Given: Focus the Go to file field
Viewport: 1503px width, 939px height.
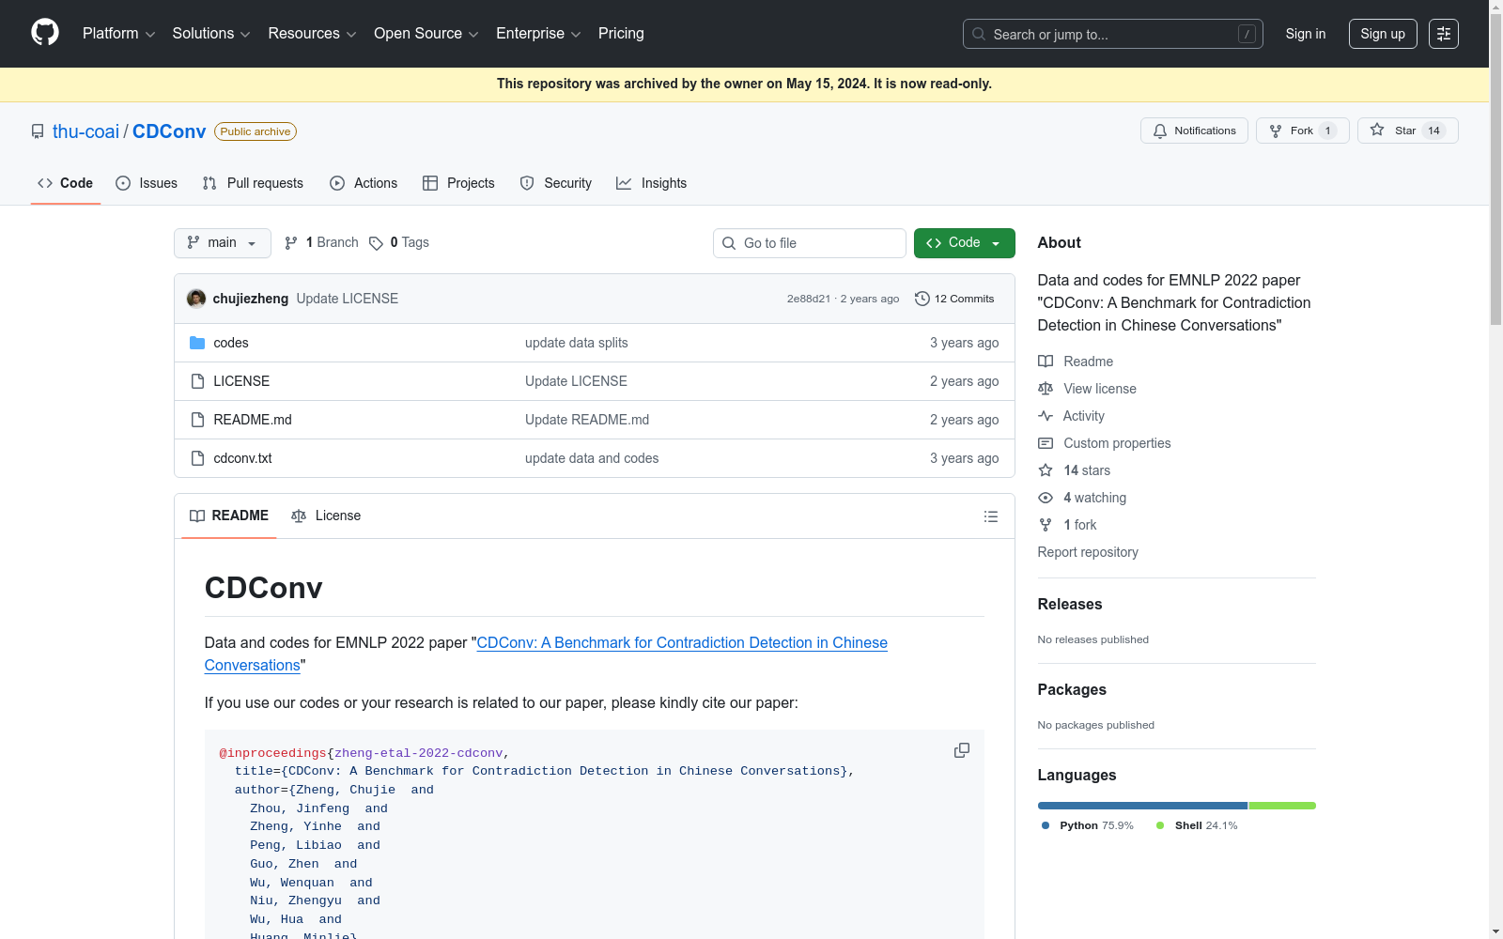Looking at the screenshot, I should (810, 243).
